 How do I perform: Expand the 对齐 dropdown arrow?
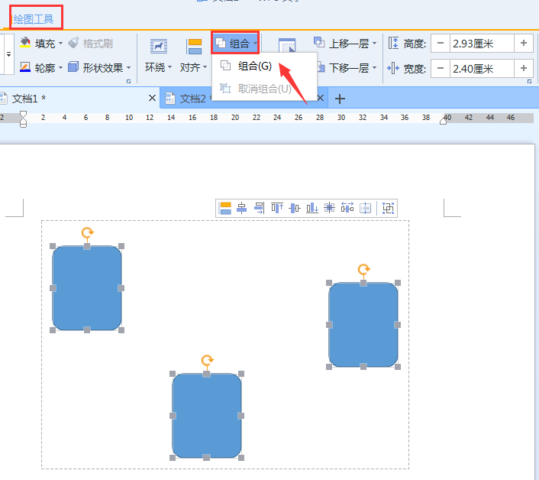coord(205,66)
